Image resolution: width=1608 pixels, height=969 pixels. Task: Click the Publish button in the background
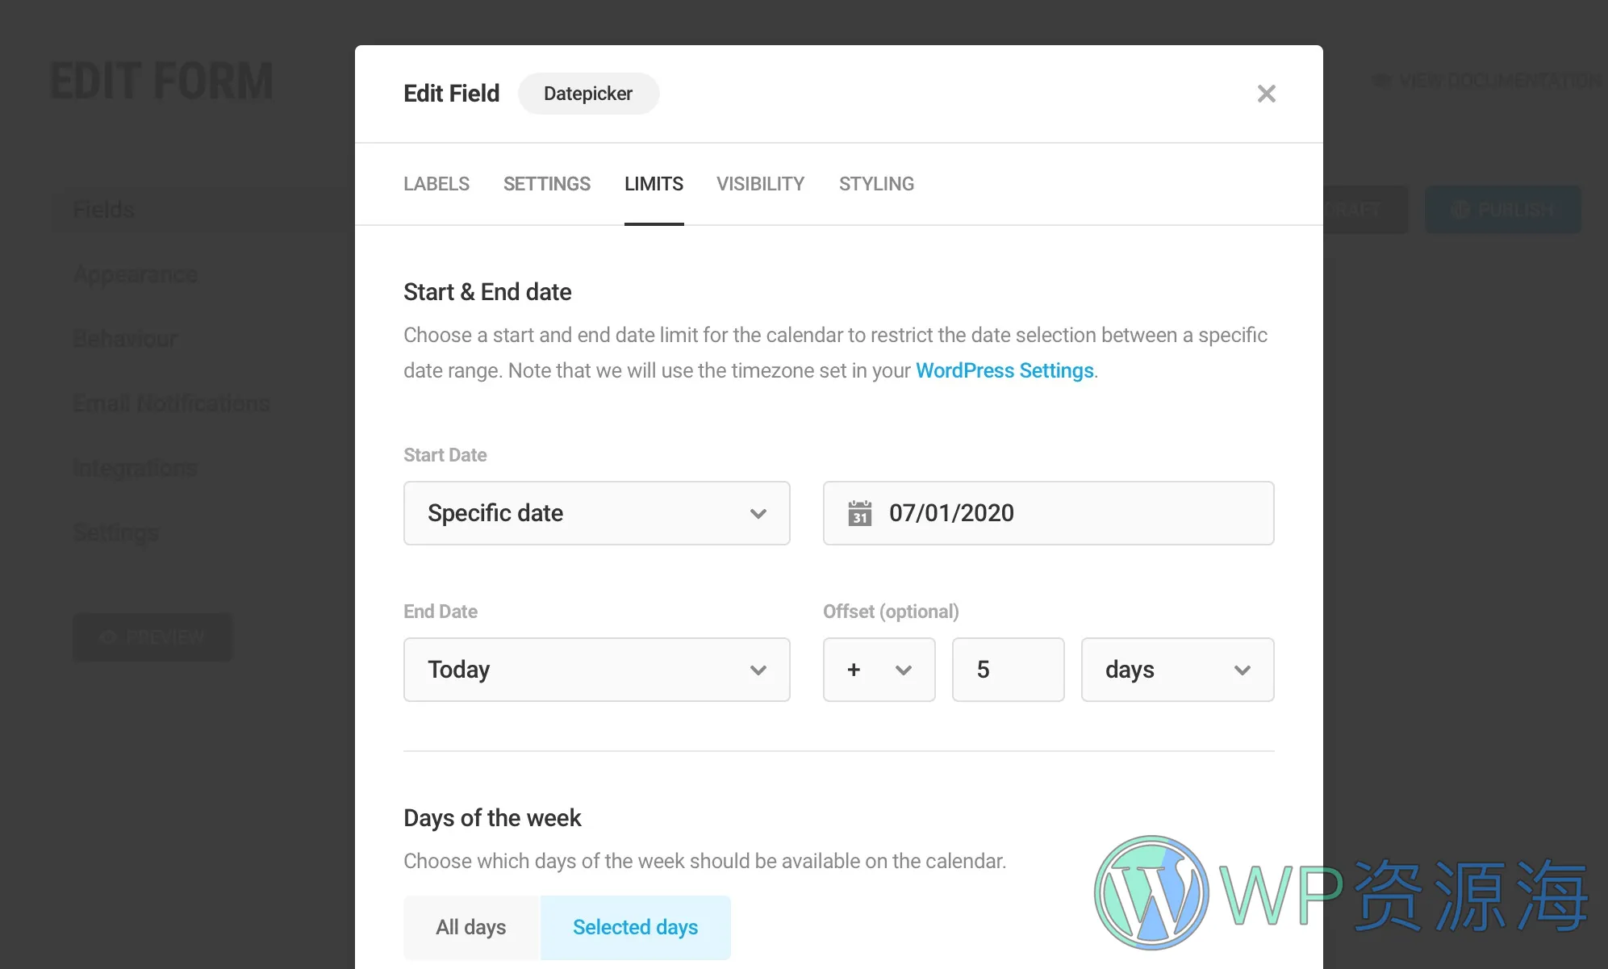click(x=1502, y=210)
